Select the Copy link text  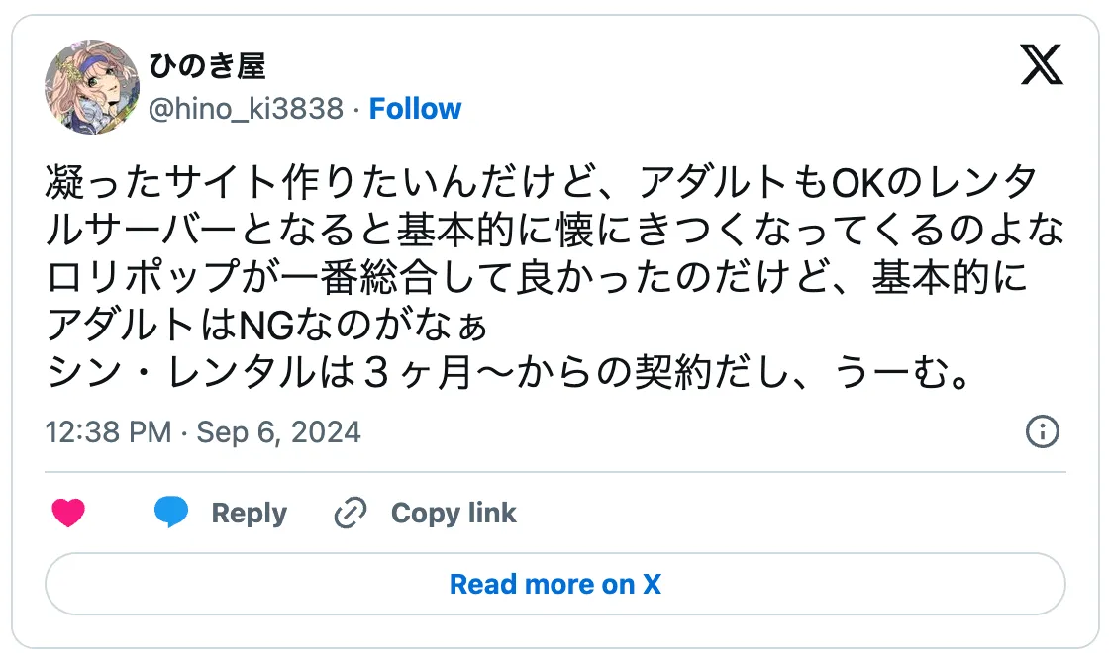(454, 513)
